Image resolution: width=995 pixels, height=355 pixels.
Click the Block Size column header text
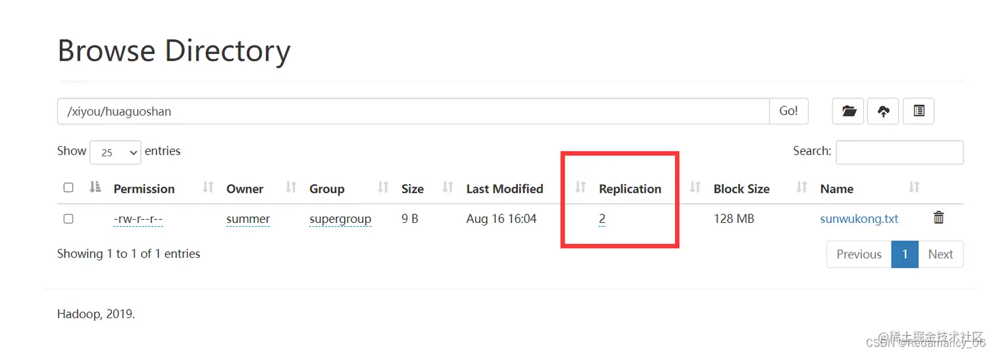click(x=742, y=189)
